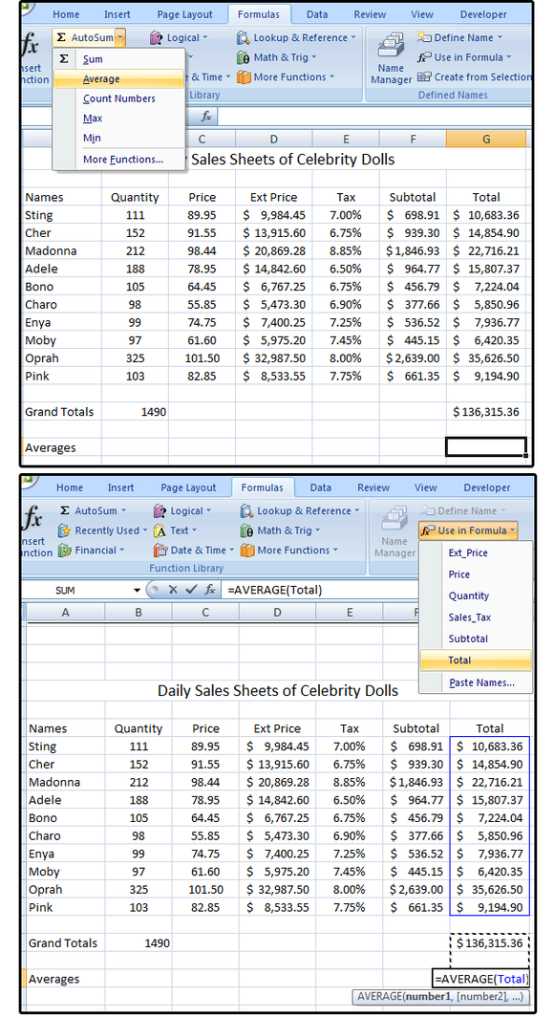The image size is (554, 1017).
Task: Open the Date & Time functions in the lower window
Action: pyautogui.click(x=194, y=550)
